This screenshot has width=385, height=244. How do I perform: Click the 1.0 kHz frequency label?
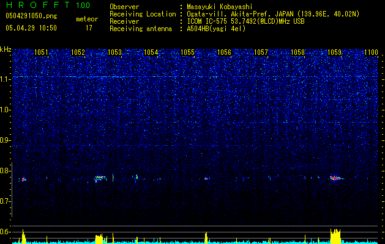click(x=6, y=110)
